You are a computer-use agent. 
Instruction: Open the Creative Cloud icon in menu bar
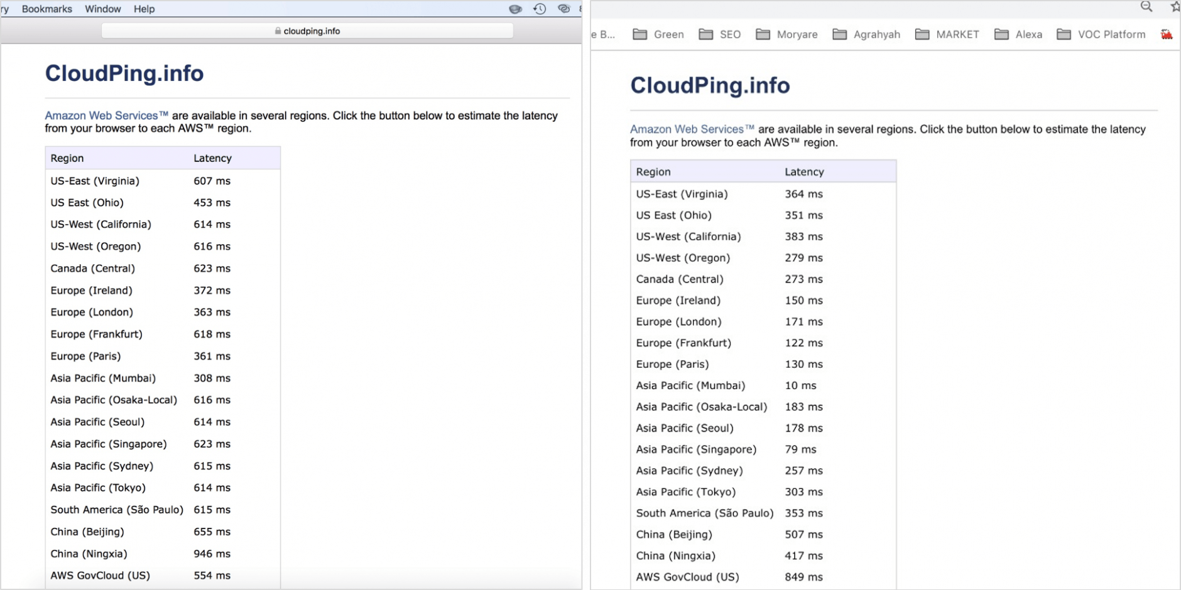pos(563,9)
